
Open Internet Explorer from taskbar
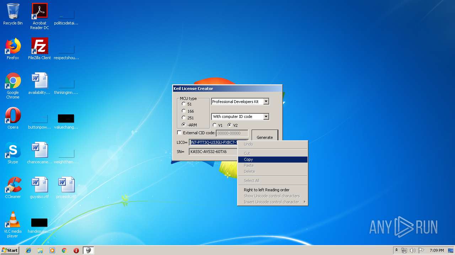tap(28, 250)
